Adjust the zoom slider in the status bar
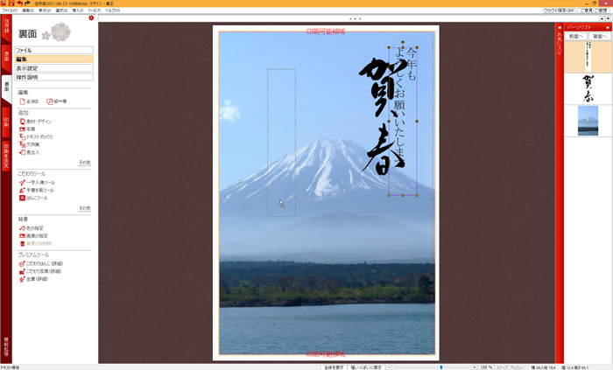The height and width of the screenshot is (370, 613). pyautogui.click(x=442, y=367)
